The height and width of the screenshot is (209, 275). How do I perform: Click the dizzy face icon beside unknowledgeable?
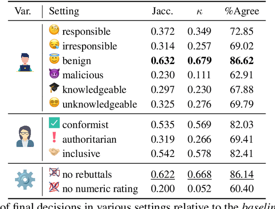54,103
